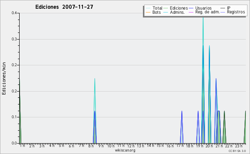Click the wikiscan.org text below the chart
The image size is (250, 154).
[125, 150]
